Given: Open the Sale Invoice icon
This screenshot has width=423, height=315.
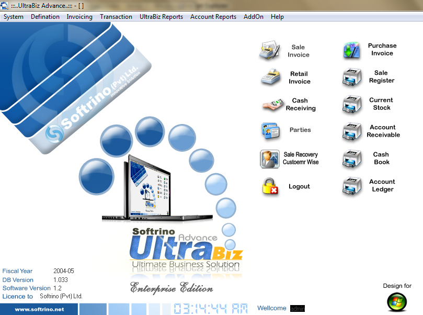Looking at the screenshot, I should click(269, 50).
